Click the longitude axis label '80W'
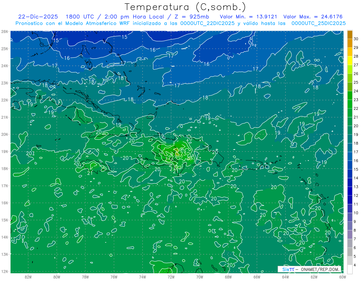364x281 pixels. [x=57, y=277]
